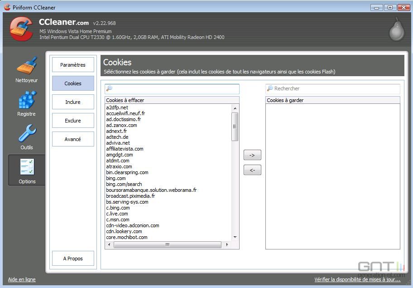Select amgdgt.com cookie
Viewport: 413px width, 288px height.
[x=120, y=155]
